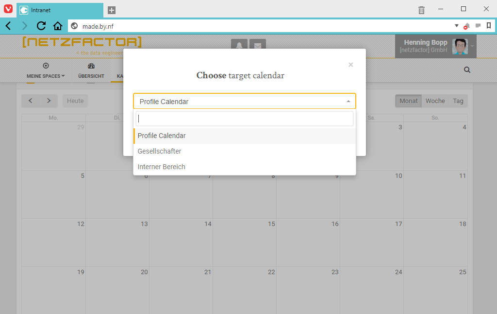Viewport: 497px width, 314px height.
Task: Collapse the Profile Calendar combo box
Action: click(x=245, y=101)
